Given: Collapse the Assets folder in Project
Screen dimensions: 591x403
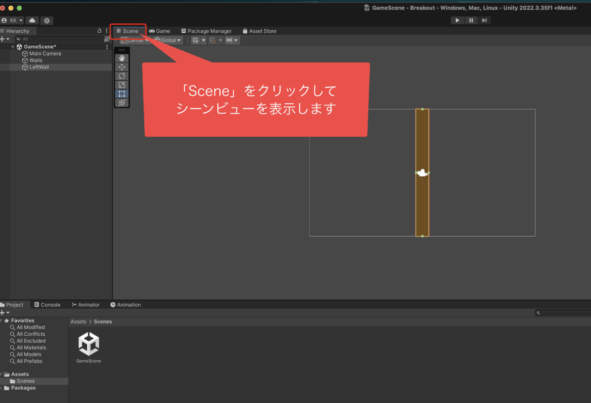Looking at the screenshot, I should click(x=1, y=374).
